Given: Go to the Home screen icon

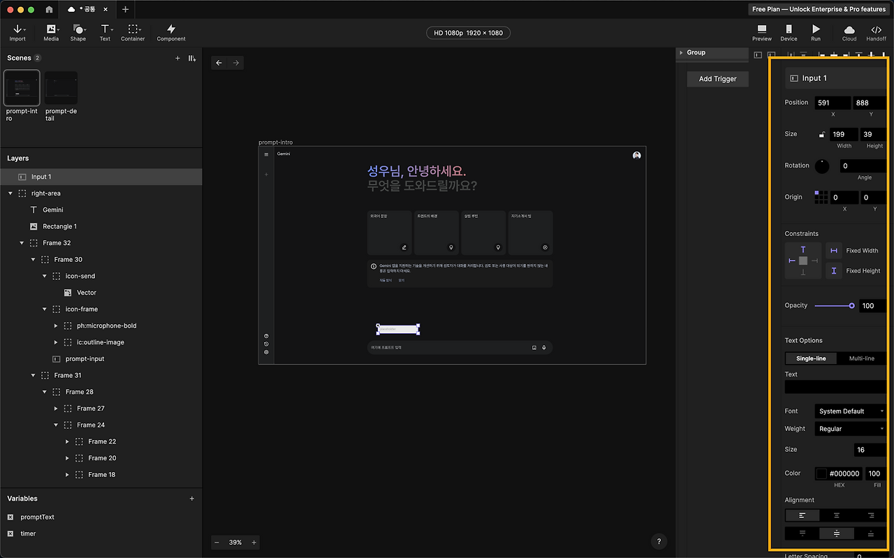Looking at the screenshot, I should tap(49, 10).
